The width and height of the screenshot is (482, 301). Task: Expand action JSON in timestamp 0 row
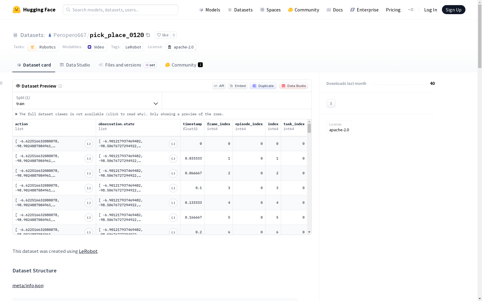pos(89,144)
